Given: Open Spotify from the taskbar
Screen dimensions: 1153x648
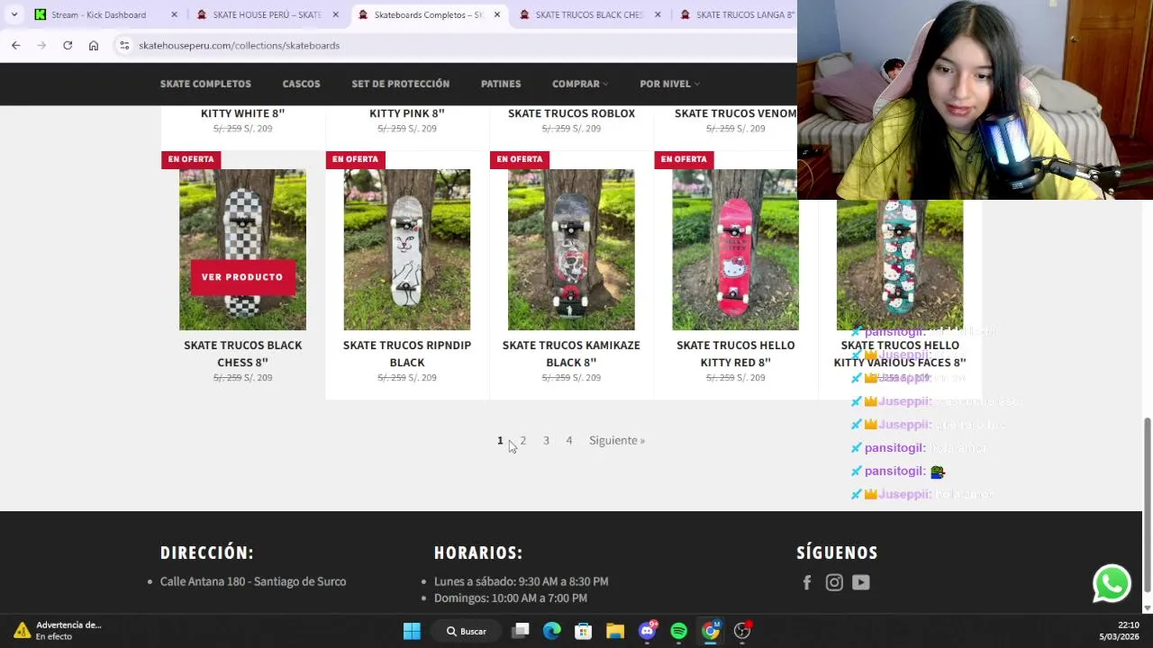Looking at the screenshot, I should click(678, 631).
